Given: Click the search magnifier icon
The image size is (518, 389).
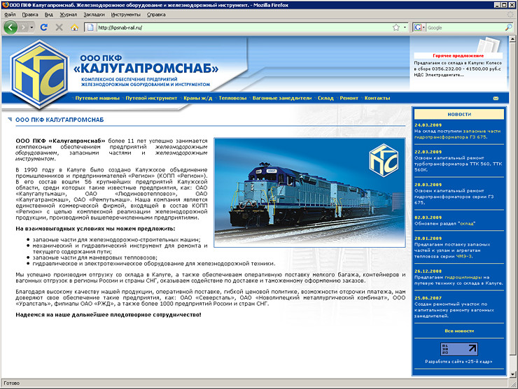Looking at the screenshot, I should [x=508, y=27].
